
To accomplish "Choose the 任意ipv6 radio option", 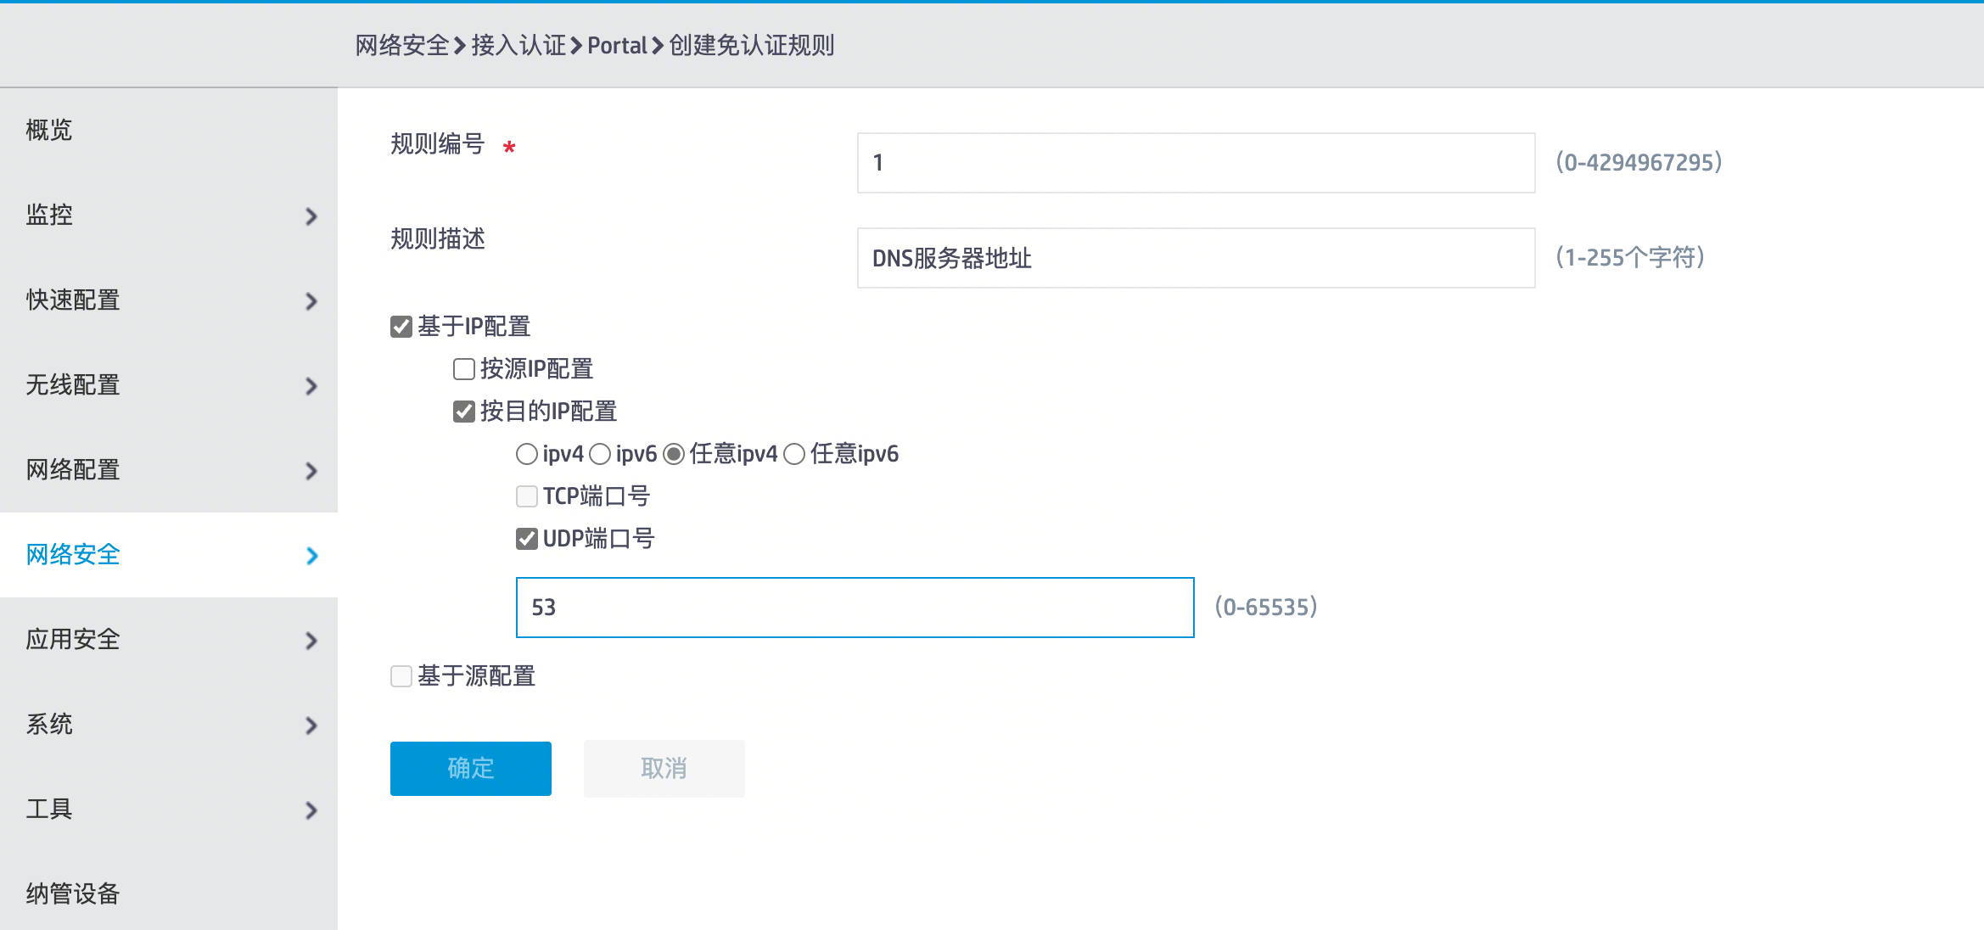I will [x=794, y=454].
